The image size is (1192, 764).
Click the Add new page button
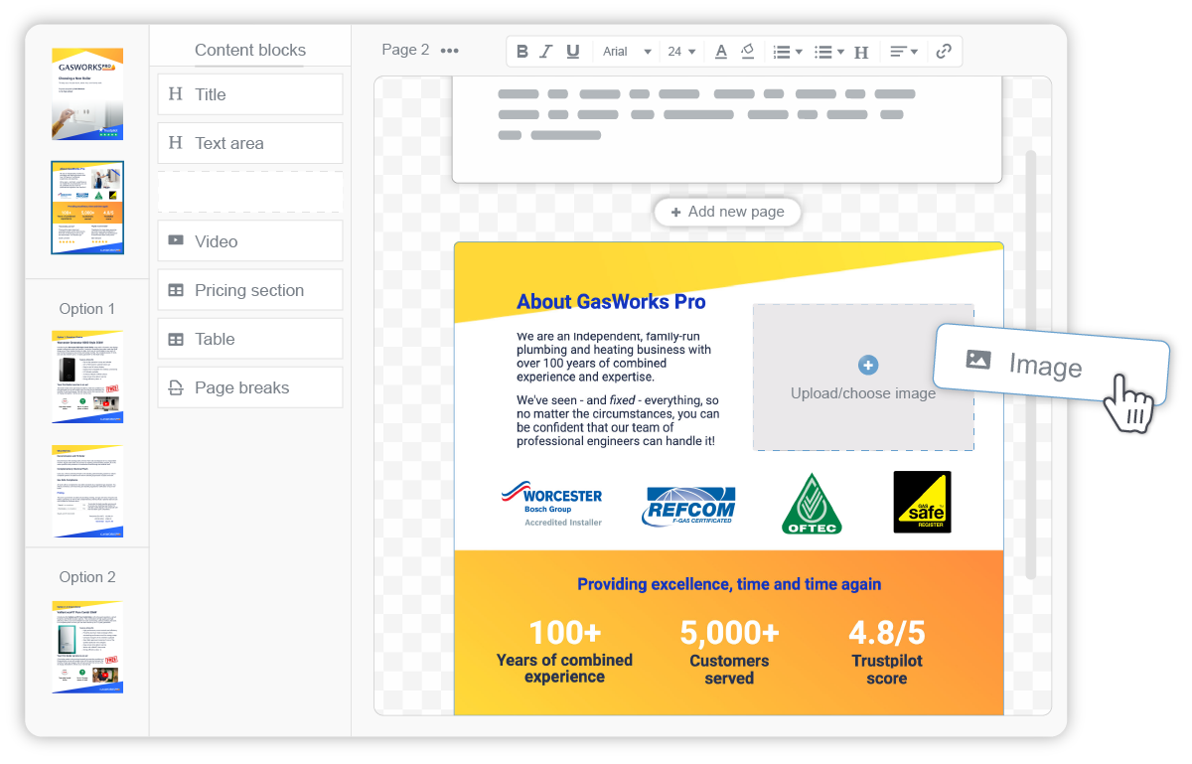click(727, 212)
